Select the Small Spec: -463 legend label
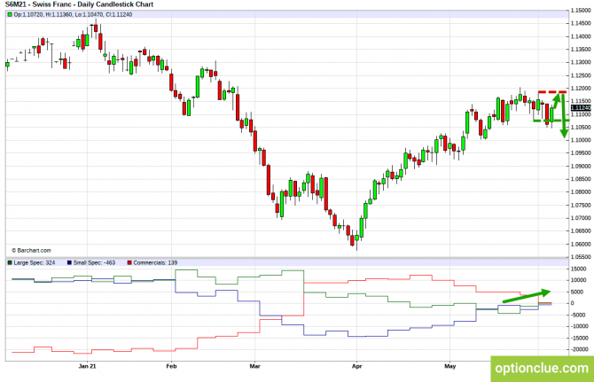Viewport: 594px width, 382px height. pos(94,262)
